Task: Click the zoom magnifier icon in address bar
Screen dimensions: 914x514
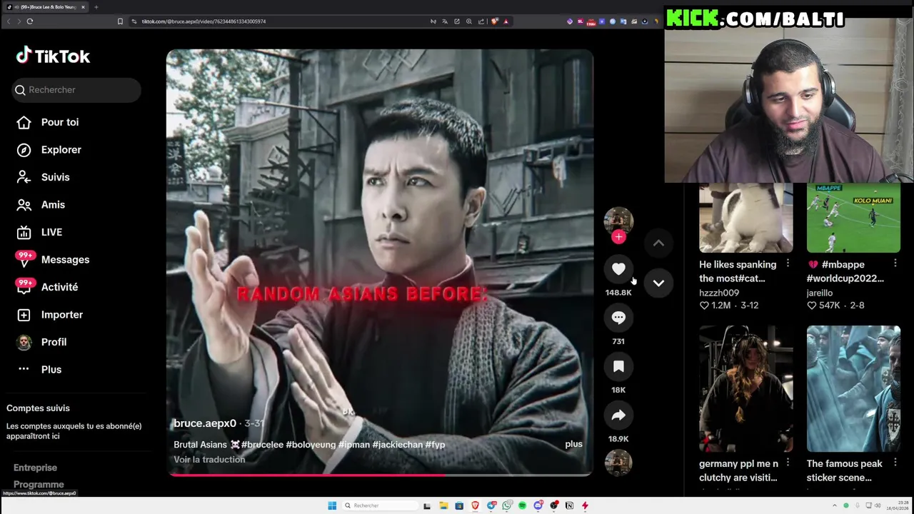Action: [x=469, y=21]
